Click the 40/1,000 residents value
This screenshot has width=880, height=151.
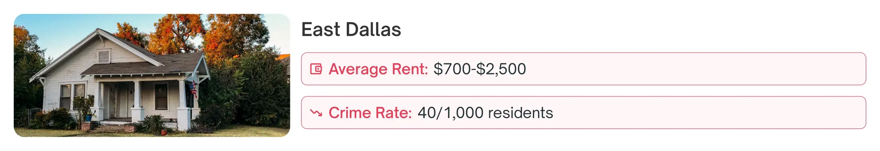(x=485, y=113)
